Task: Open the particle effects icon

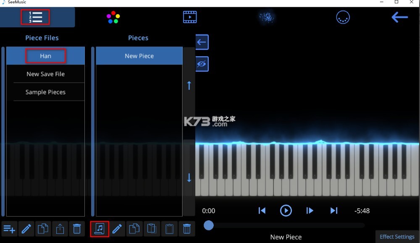Action: pyautogui.click(x=266, y=16)
